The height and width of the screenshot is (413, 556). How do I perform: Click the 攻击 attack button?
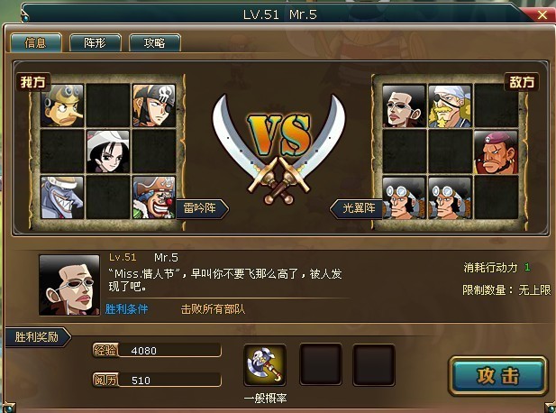pos(497,376)
